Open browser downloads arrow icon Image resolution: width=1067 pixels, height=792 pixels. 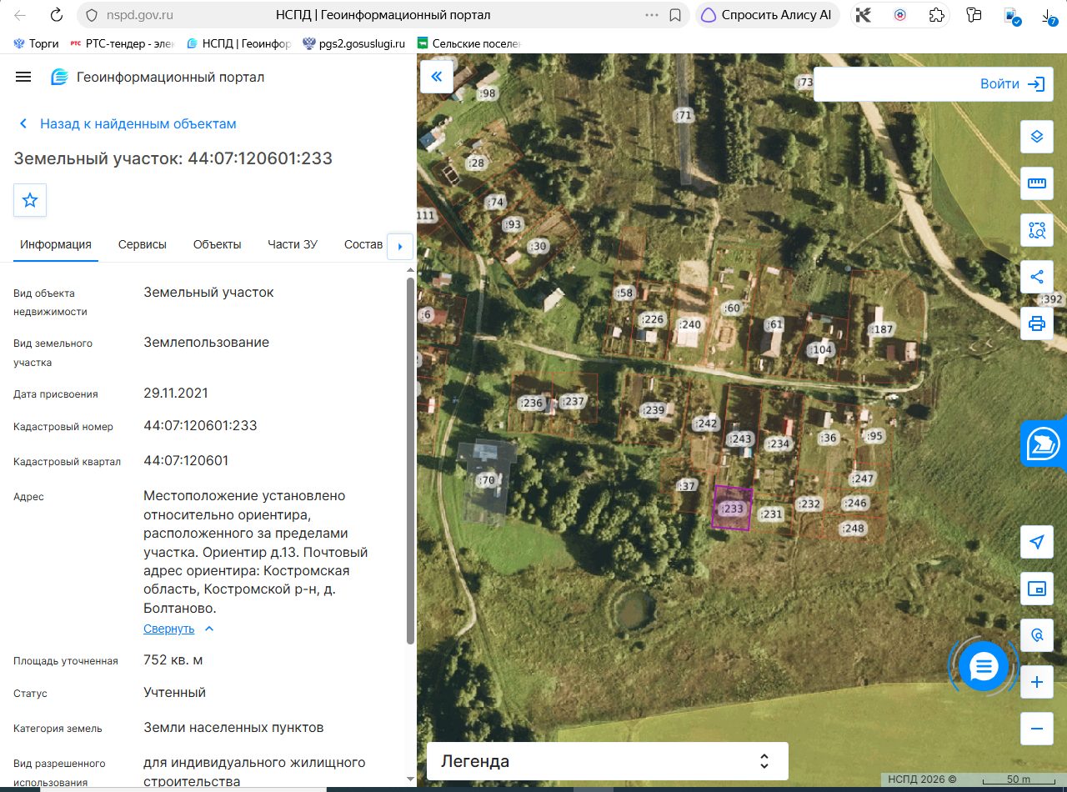pyautogui.click(x=1049, y=15)
